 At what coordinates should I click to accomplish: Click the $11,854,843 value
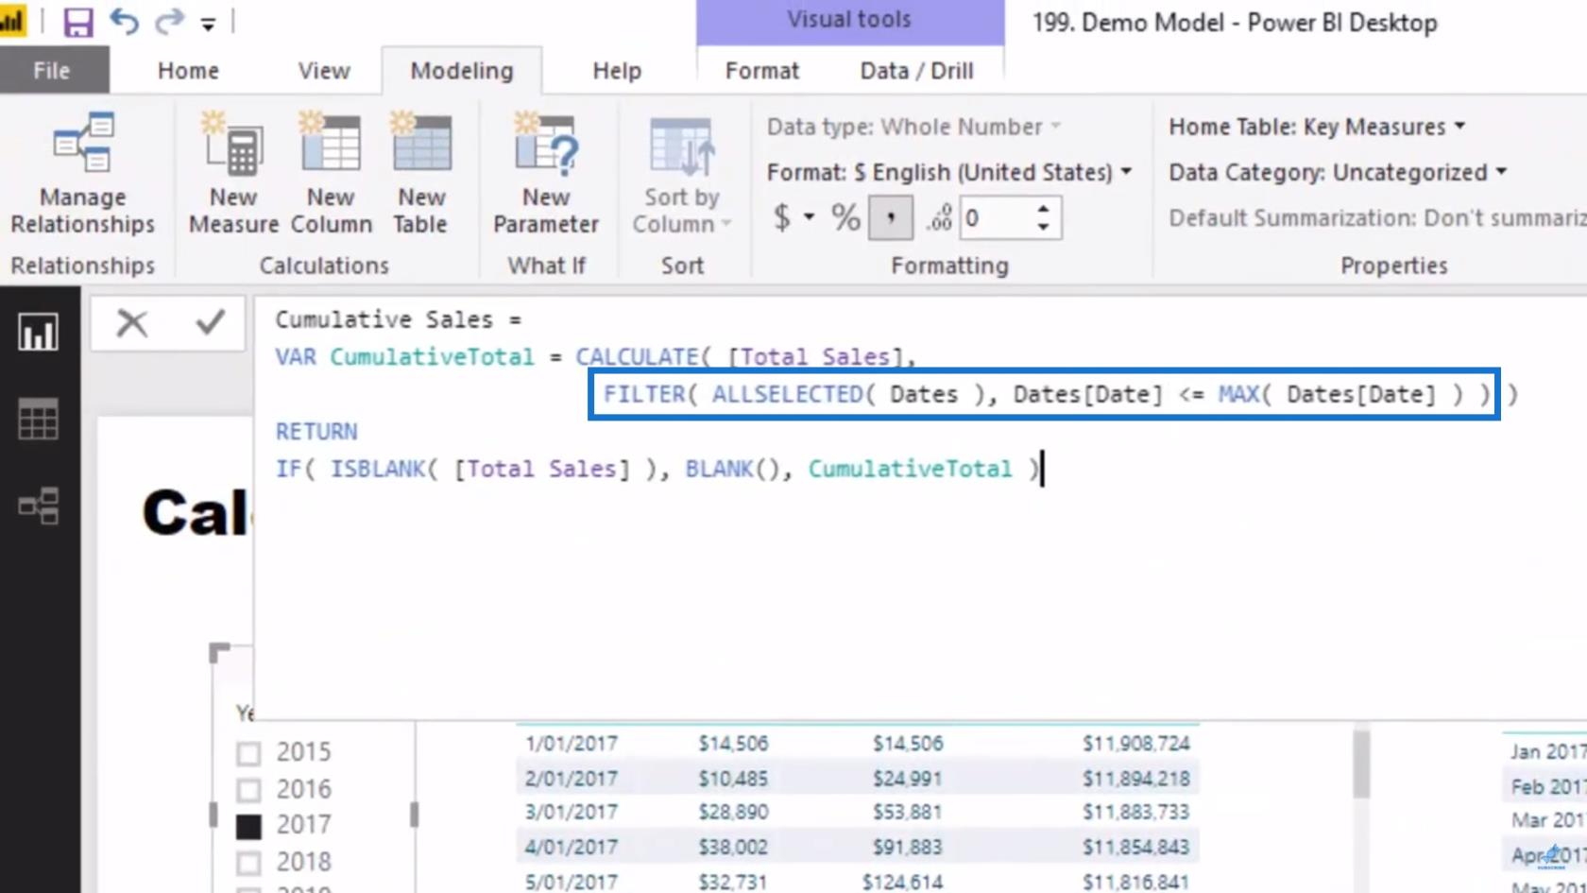pyautogui.click(x=1136, y=847)
